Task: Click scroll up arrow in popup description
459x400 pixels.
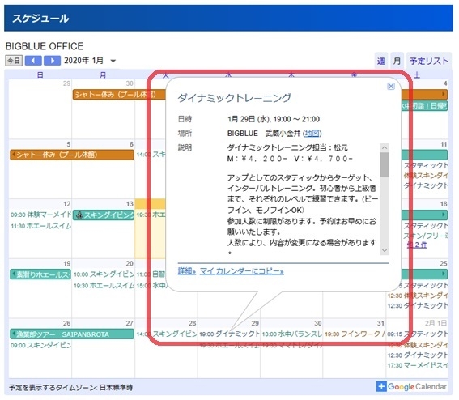Action: click(x=385, y=147)
